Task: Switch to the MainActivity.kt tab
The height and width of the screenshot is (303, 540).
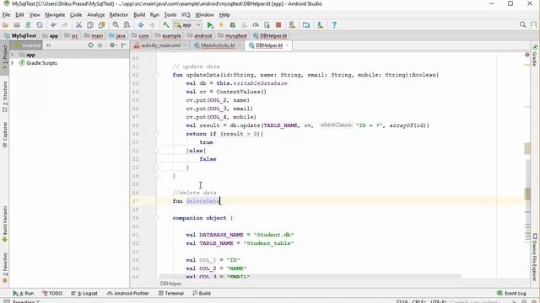Action: pyautogui.click(x=218, y=45)
